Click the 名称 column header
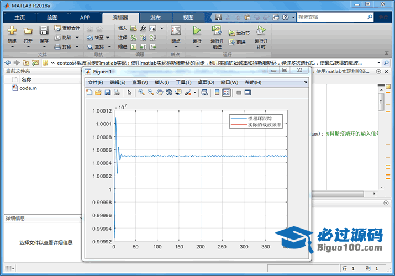This screenshot has width=395, height=276. tap(26, 79)
